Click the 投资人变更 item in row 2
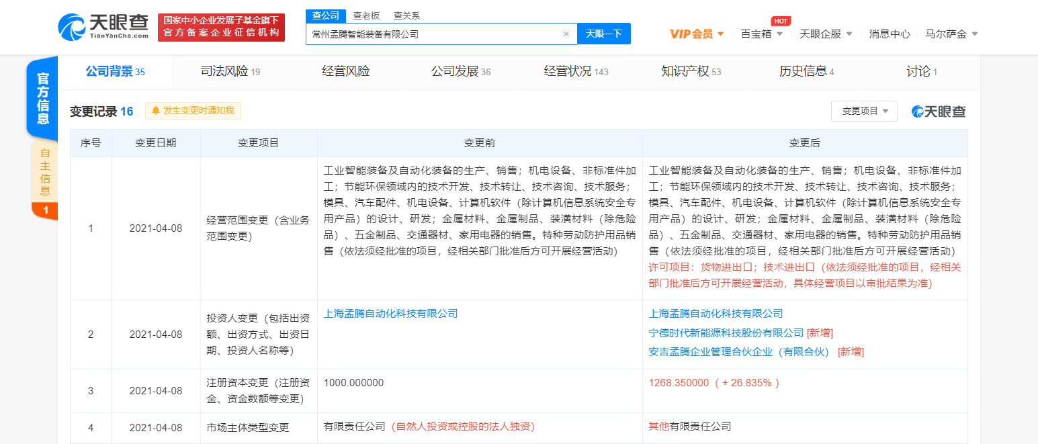 [258, 334]
